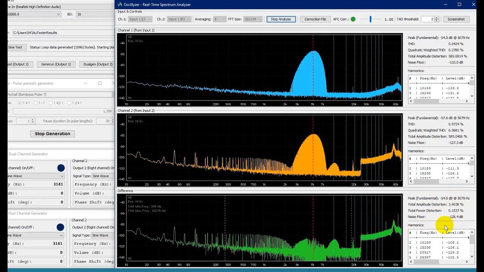Adjust the AFC correction slider handle
The height and width of the screenshot is (272, 484).
pyautogui.click(x=371, y=19)
